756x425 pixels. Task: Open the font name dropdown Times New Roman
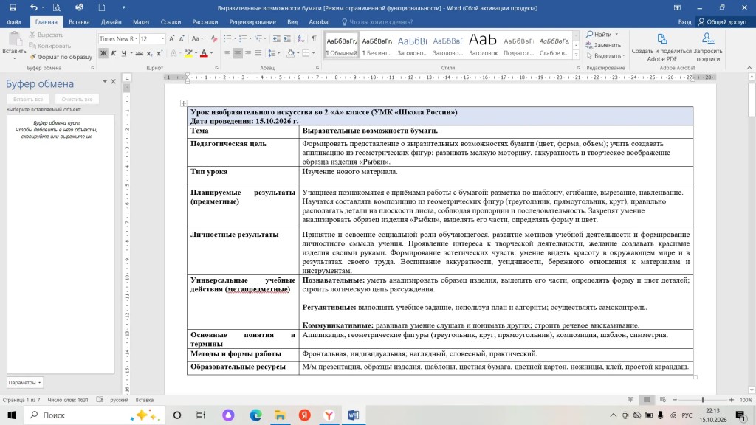[118, 38]
